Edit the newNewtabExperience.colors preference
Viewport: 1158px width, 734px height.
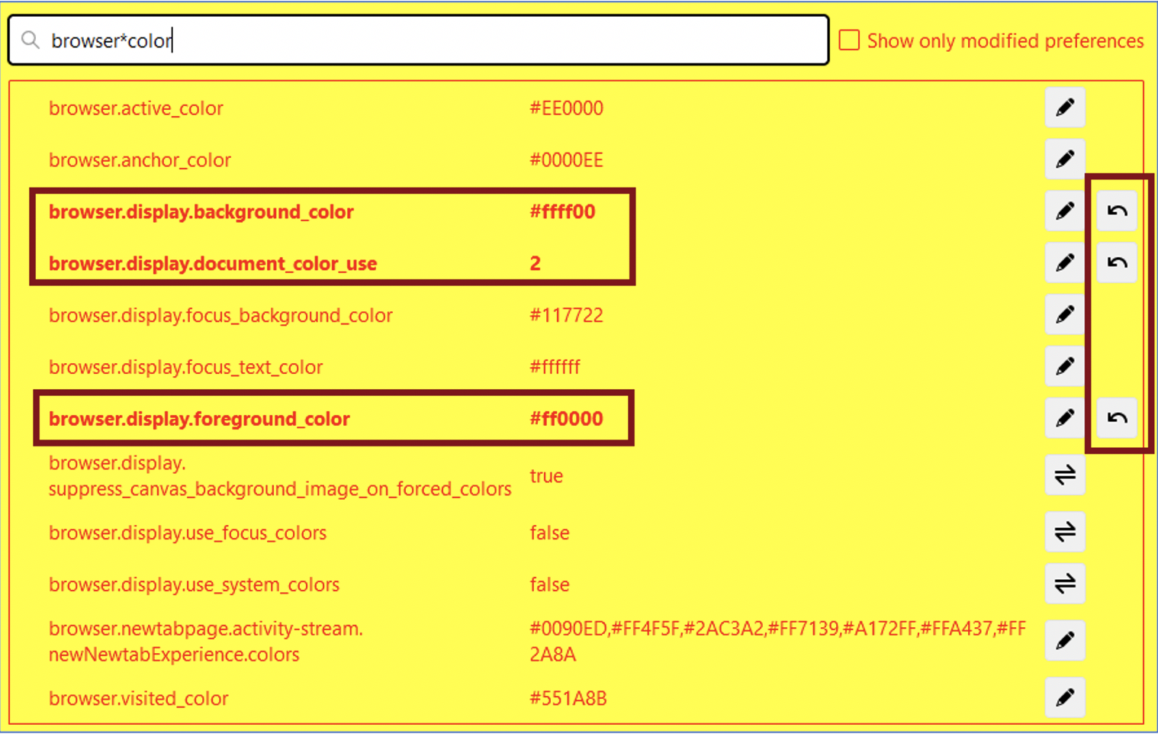tap(1065, 641)
